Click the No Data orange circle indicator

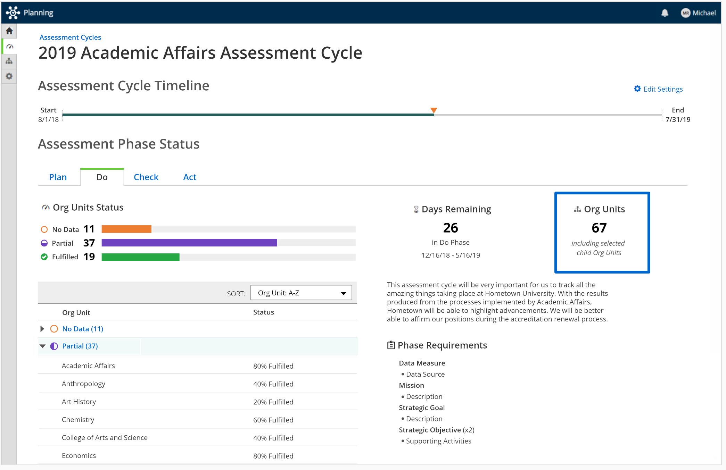[x=44, y=229]
